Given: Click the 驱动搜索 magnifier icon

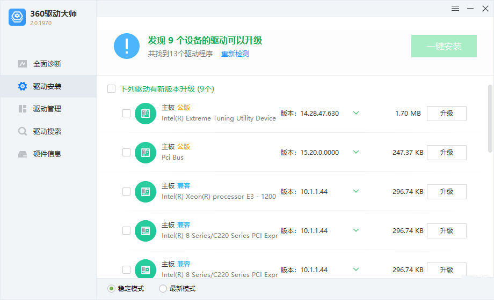Looking at the screenshot, I should click(x=23, y=131).
